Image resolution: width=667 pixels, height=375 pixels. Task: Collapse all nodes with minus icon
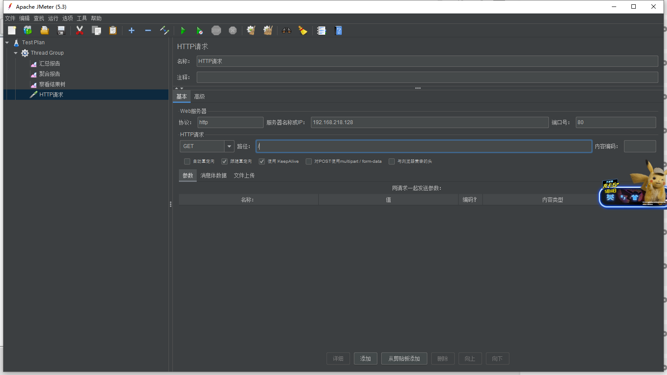(x=148, y=30)
